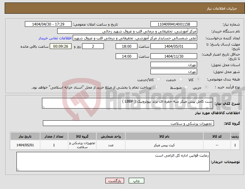
Task: Click the تاریخ نیاز column header
Action: click(x=25, y=136)
